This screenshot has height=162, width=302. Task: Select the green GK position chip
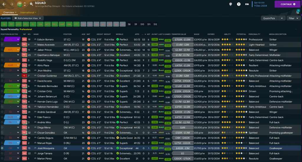[4, 24]
